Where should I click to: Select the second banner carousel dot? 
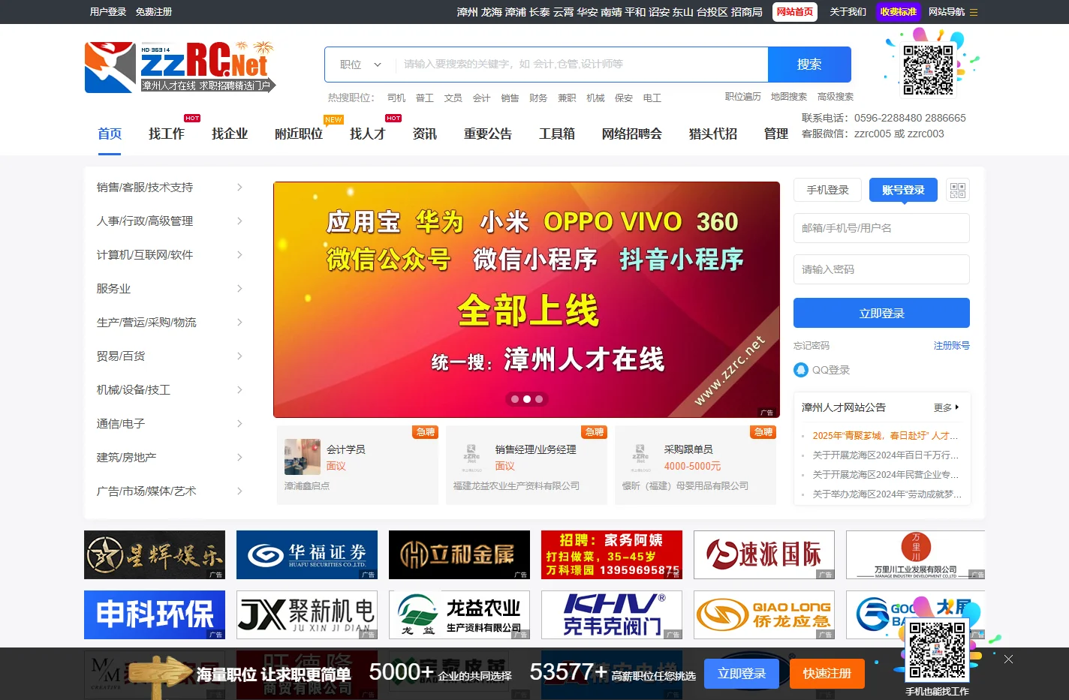[x=527, y=399]
